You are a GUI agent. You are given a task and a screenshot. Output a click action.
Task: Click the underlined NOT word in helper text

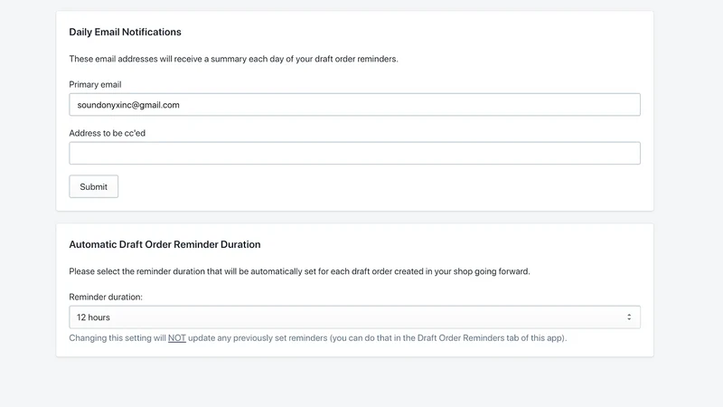pyautogui.click(x=177, y=337)
